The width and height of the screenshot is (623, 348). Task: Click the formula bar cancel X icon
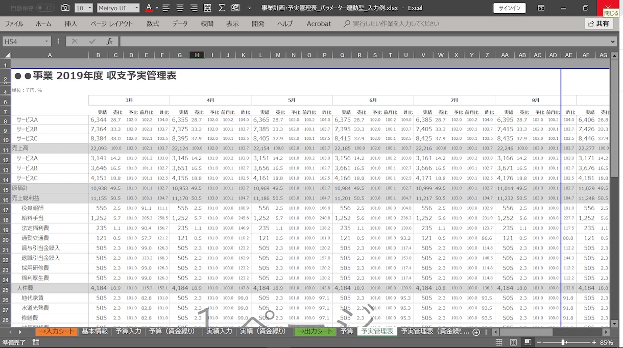[x=75, y=41]
